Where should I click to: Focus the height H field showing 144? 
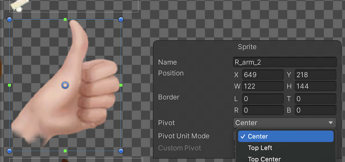tap(315, 86)
